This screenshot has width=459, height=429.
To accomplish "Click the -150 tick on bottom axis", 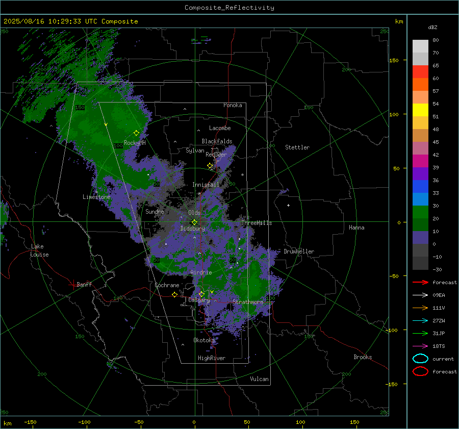I will 30,422.
